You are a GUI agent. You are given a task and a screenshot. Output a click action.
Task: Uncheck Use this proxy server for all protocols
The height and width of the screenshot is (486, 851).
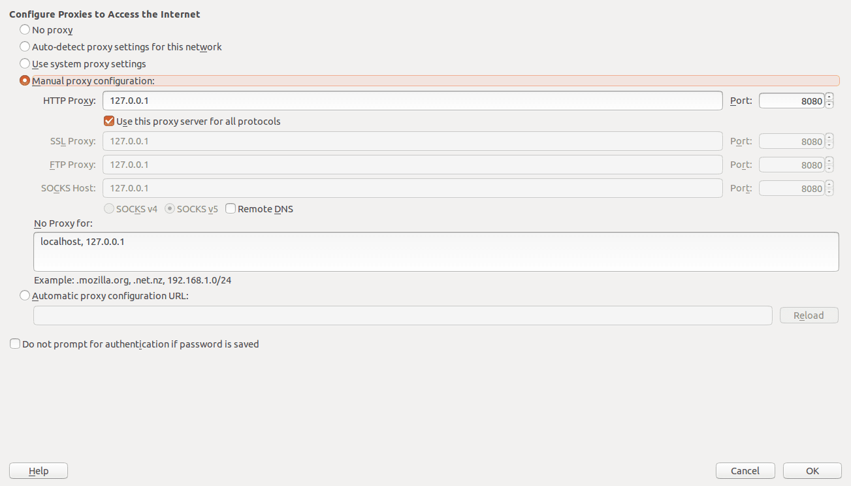108,121
